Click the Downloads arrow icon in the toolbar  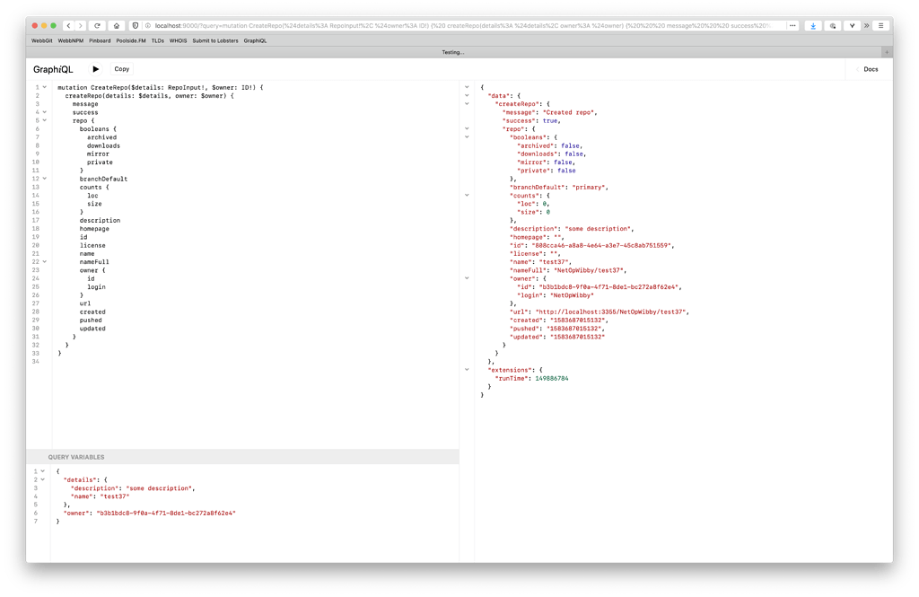click(813, 25)
